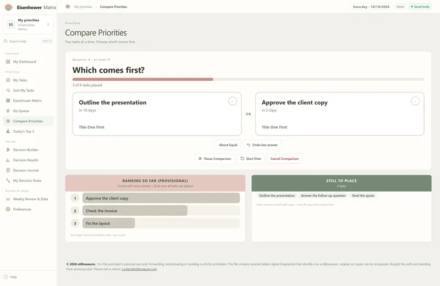The height and width of the screenshot is (286, 440).
Task: Click the Outline the presentation chip in Still to Place
Action: pyautogui.click(x=277, y=195)
